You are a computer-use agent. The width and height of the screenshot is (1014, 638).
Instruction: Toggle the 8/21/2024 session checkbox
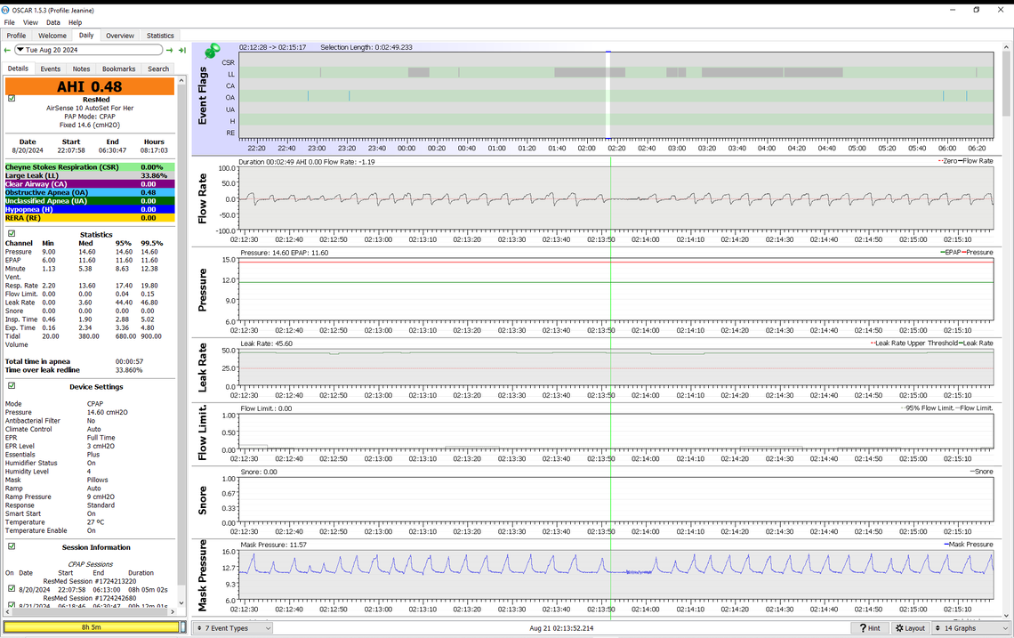point(12,606)
